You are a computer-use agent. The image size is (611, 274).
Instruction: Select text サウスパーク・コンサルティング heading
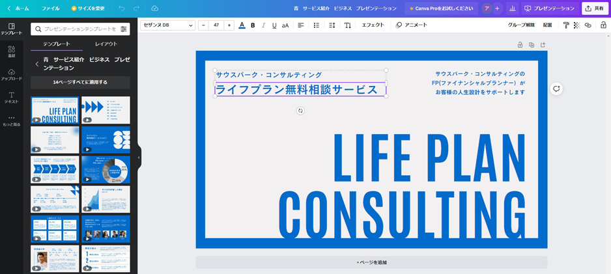[x=269, y=75]
